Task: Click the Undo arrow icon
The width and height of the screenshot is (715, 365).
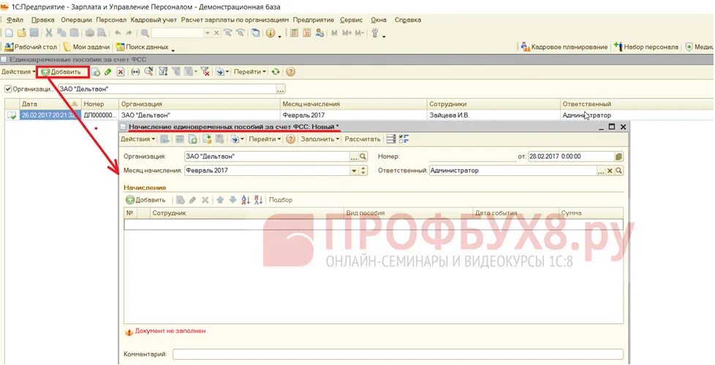Action: tap(117, 33)
